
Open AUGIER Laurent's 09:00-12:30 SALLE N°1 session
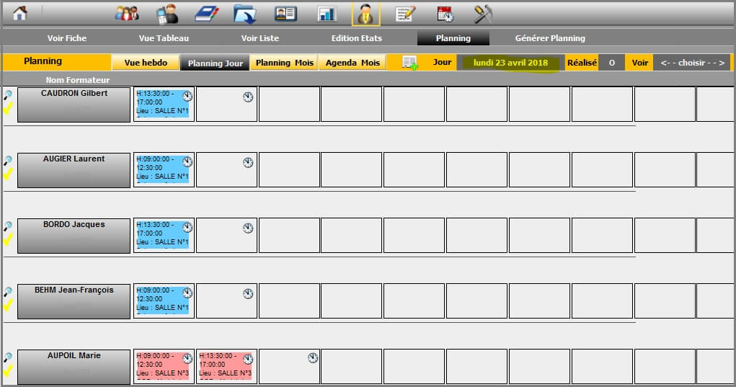[x=164, y=169]
